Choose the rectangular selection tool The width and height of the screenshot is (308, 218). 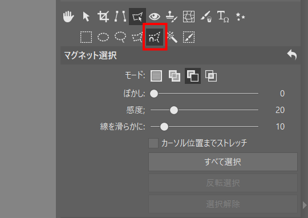coord(86,37)
